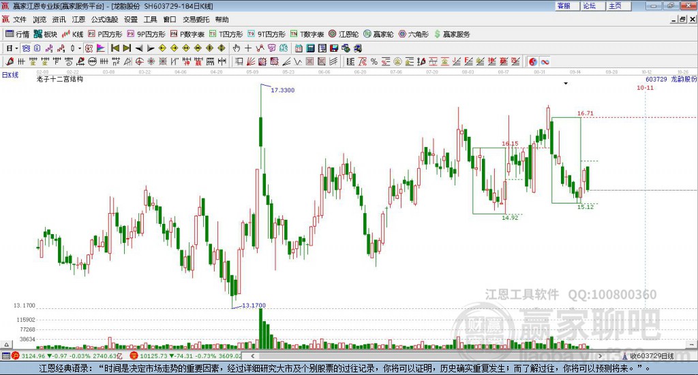Click the Shanghai index status icon
This screenshot has width=698, height=375.
pos(16,356)
